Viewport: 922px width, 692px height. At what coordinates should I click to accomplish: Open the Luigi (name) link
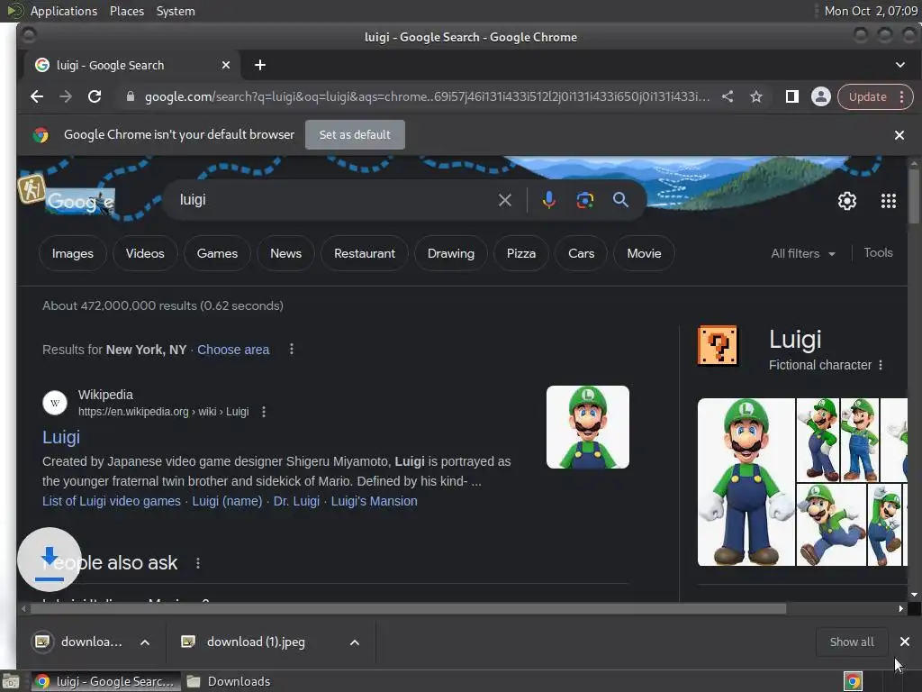tap(227, 501)
